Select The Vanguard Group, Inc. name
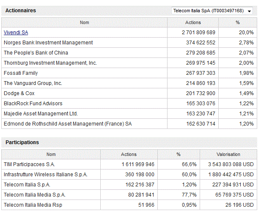This screenshot has width=261, height=216. pos(33,83)
